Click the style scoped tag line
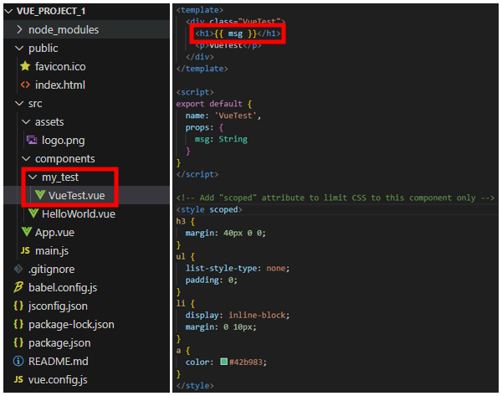Viewport: 502px width, 396px height. tap(209, 209)
